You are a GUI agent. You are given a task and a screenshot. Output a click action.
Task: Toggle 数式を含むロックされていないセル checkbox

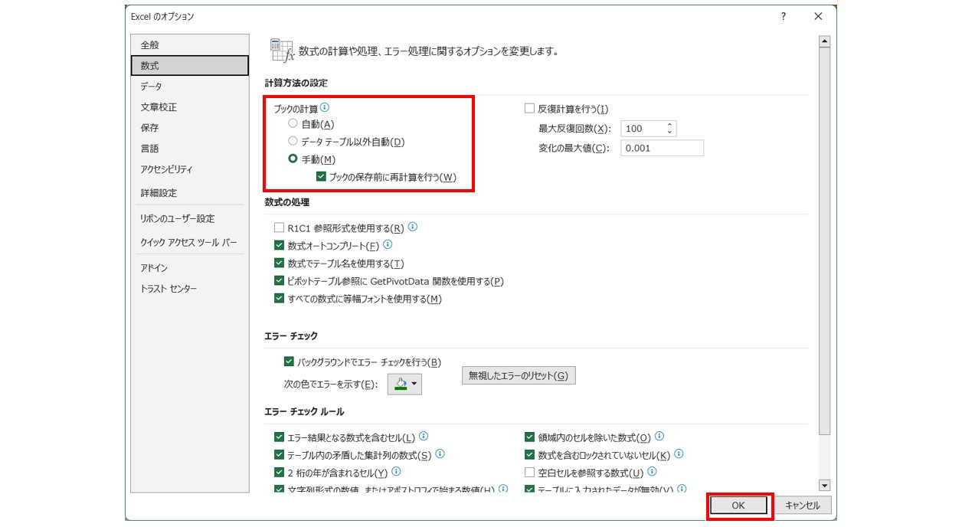529,455
